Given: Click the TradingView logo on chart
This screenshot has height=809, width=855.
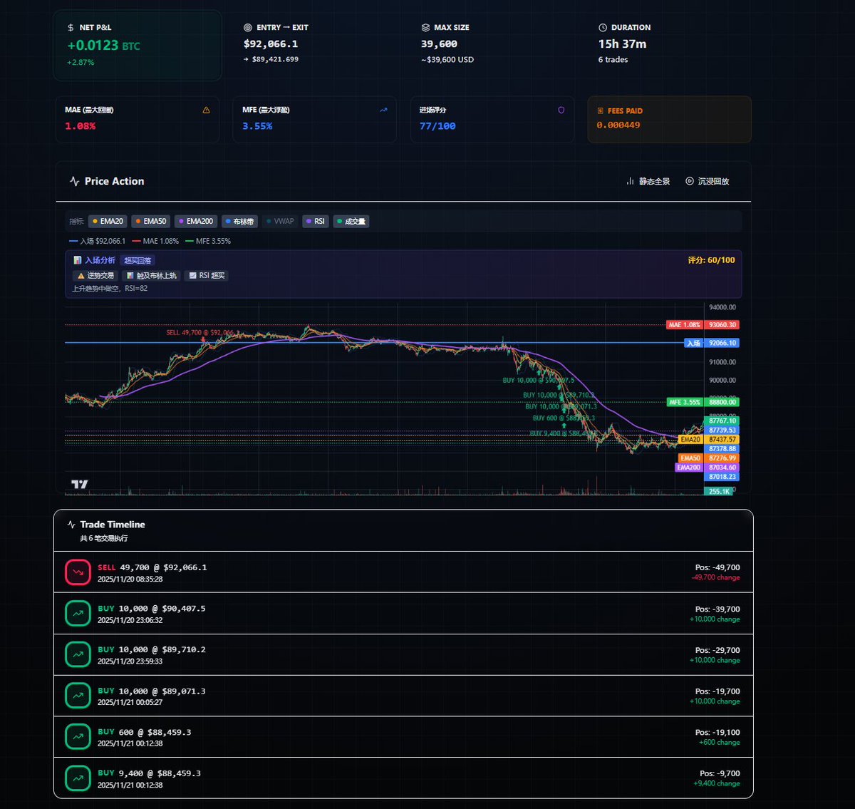Looking at the screenshot, I should pos(80,485).
